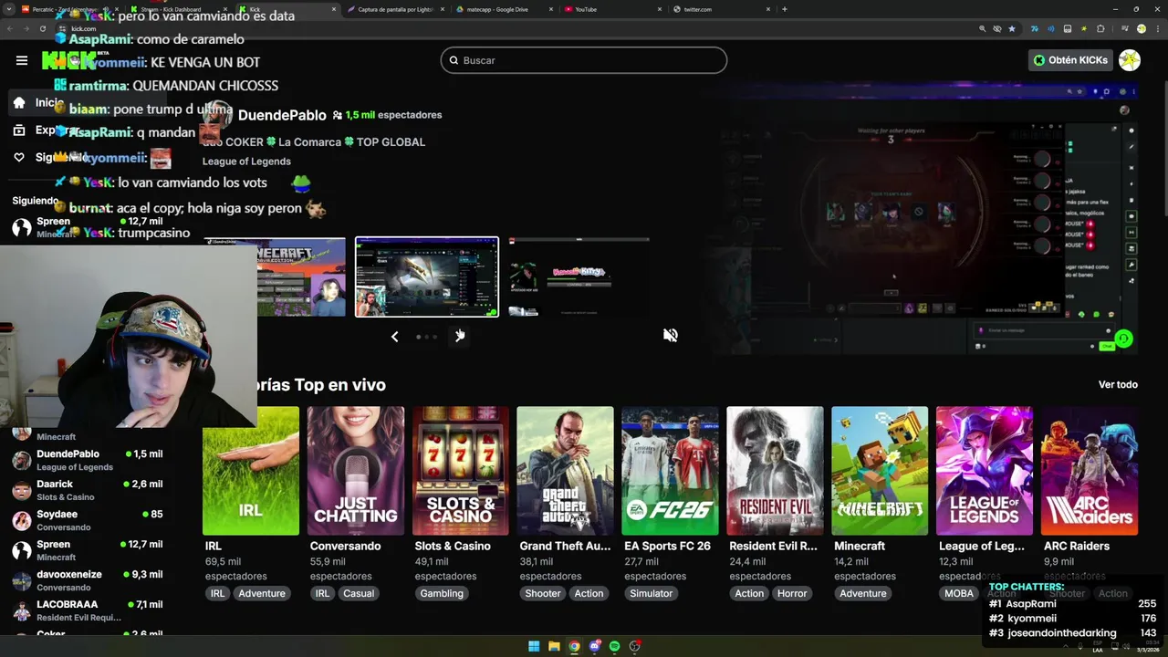The width and height of the screenshot is (1168, 657).
Task: Open a new browser tab
Action: click(784, 9)
